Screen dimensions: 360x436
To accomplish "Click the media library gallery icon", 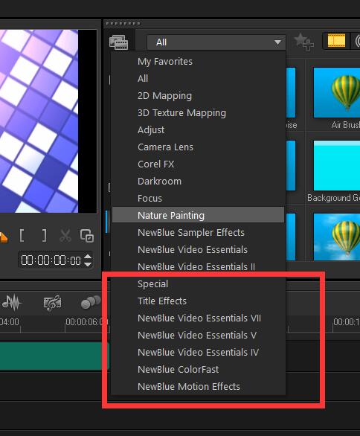I will (x=119, y=42).
